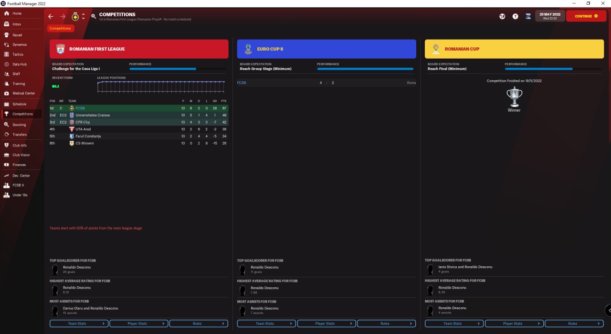Click the Training sidebar icon
The width and height of the screenshot is (611, 334).
tap(7, 83)
